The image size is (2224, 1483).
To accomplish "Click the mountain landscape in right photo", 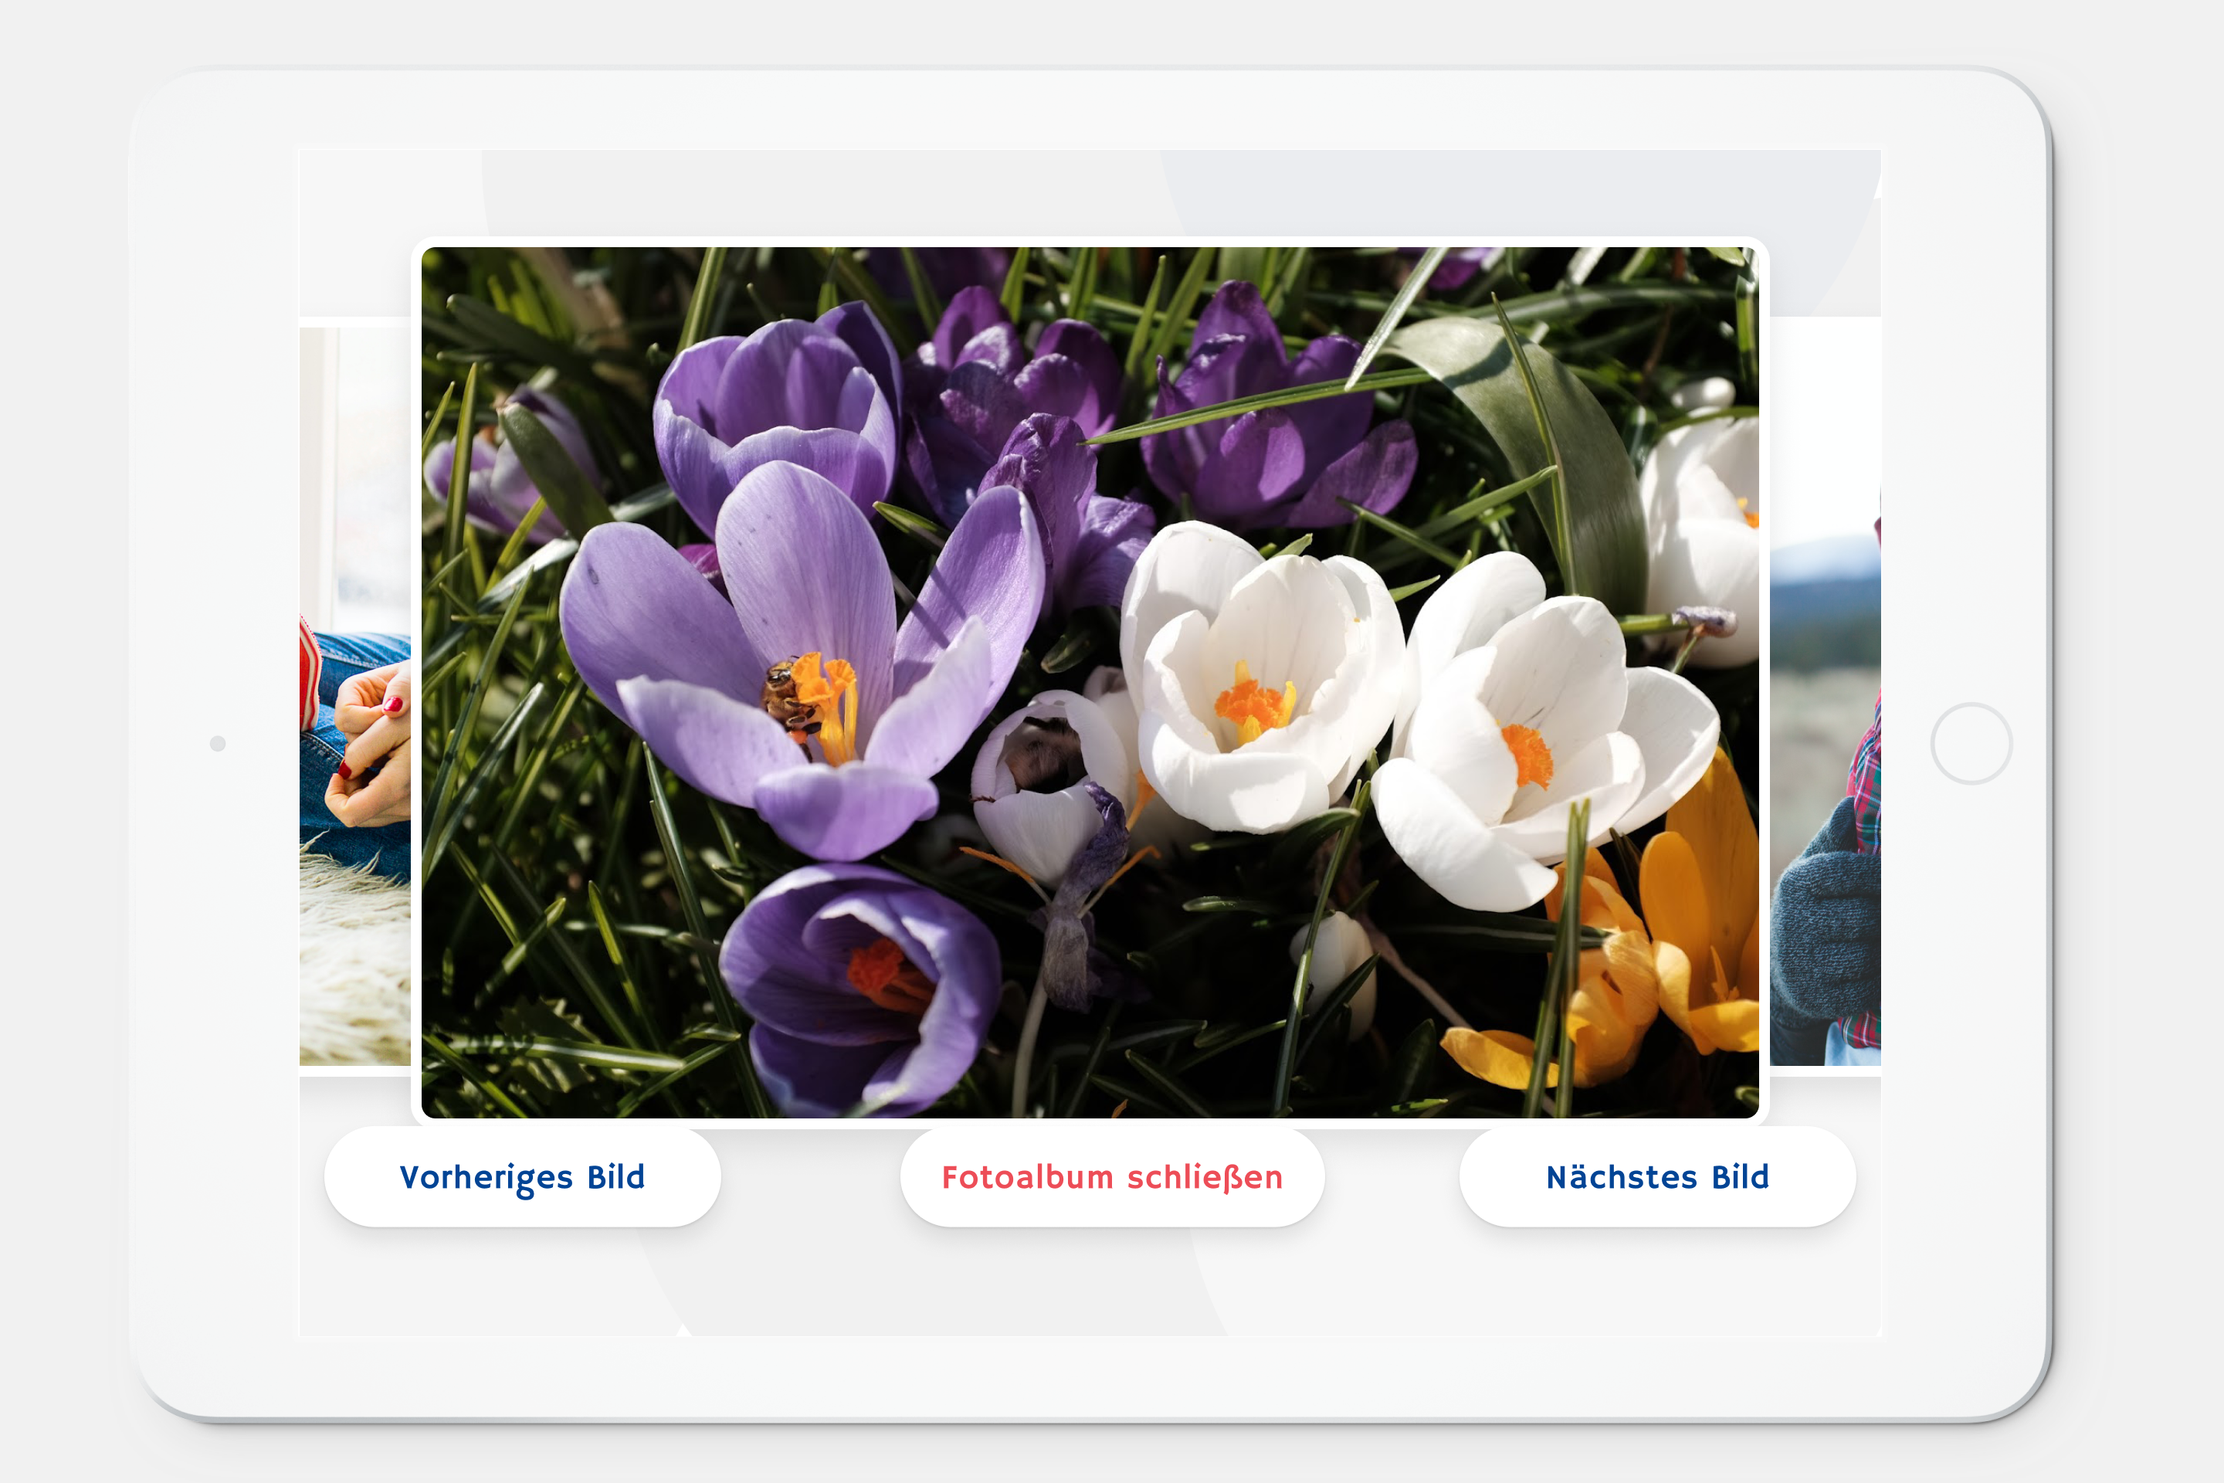I will tap(1823, 577).
